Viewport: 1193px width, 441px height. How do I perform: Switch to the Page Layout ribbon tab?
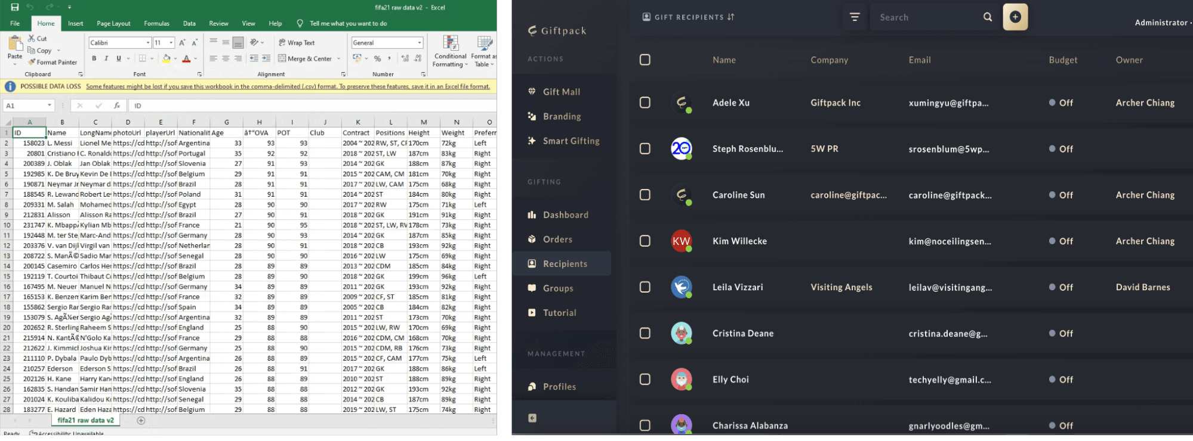[x=113, y=24]
